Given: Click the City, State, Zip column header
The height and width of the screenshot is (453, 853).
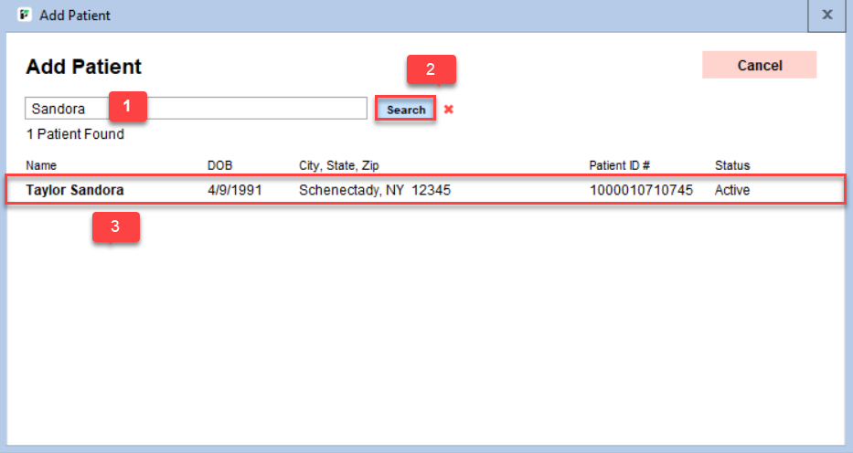Looking at the screenshot, I should pyautogui.click(x=338, y=165).
